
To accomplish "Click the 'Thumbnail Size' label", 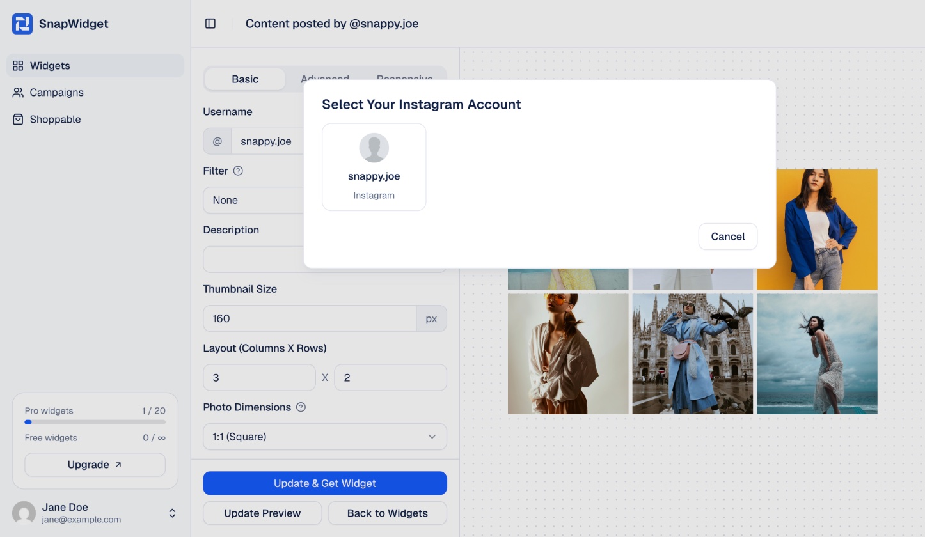I will 240,289.
